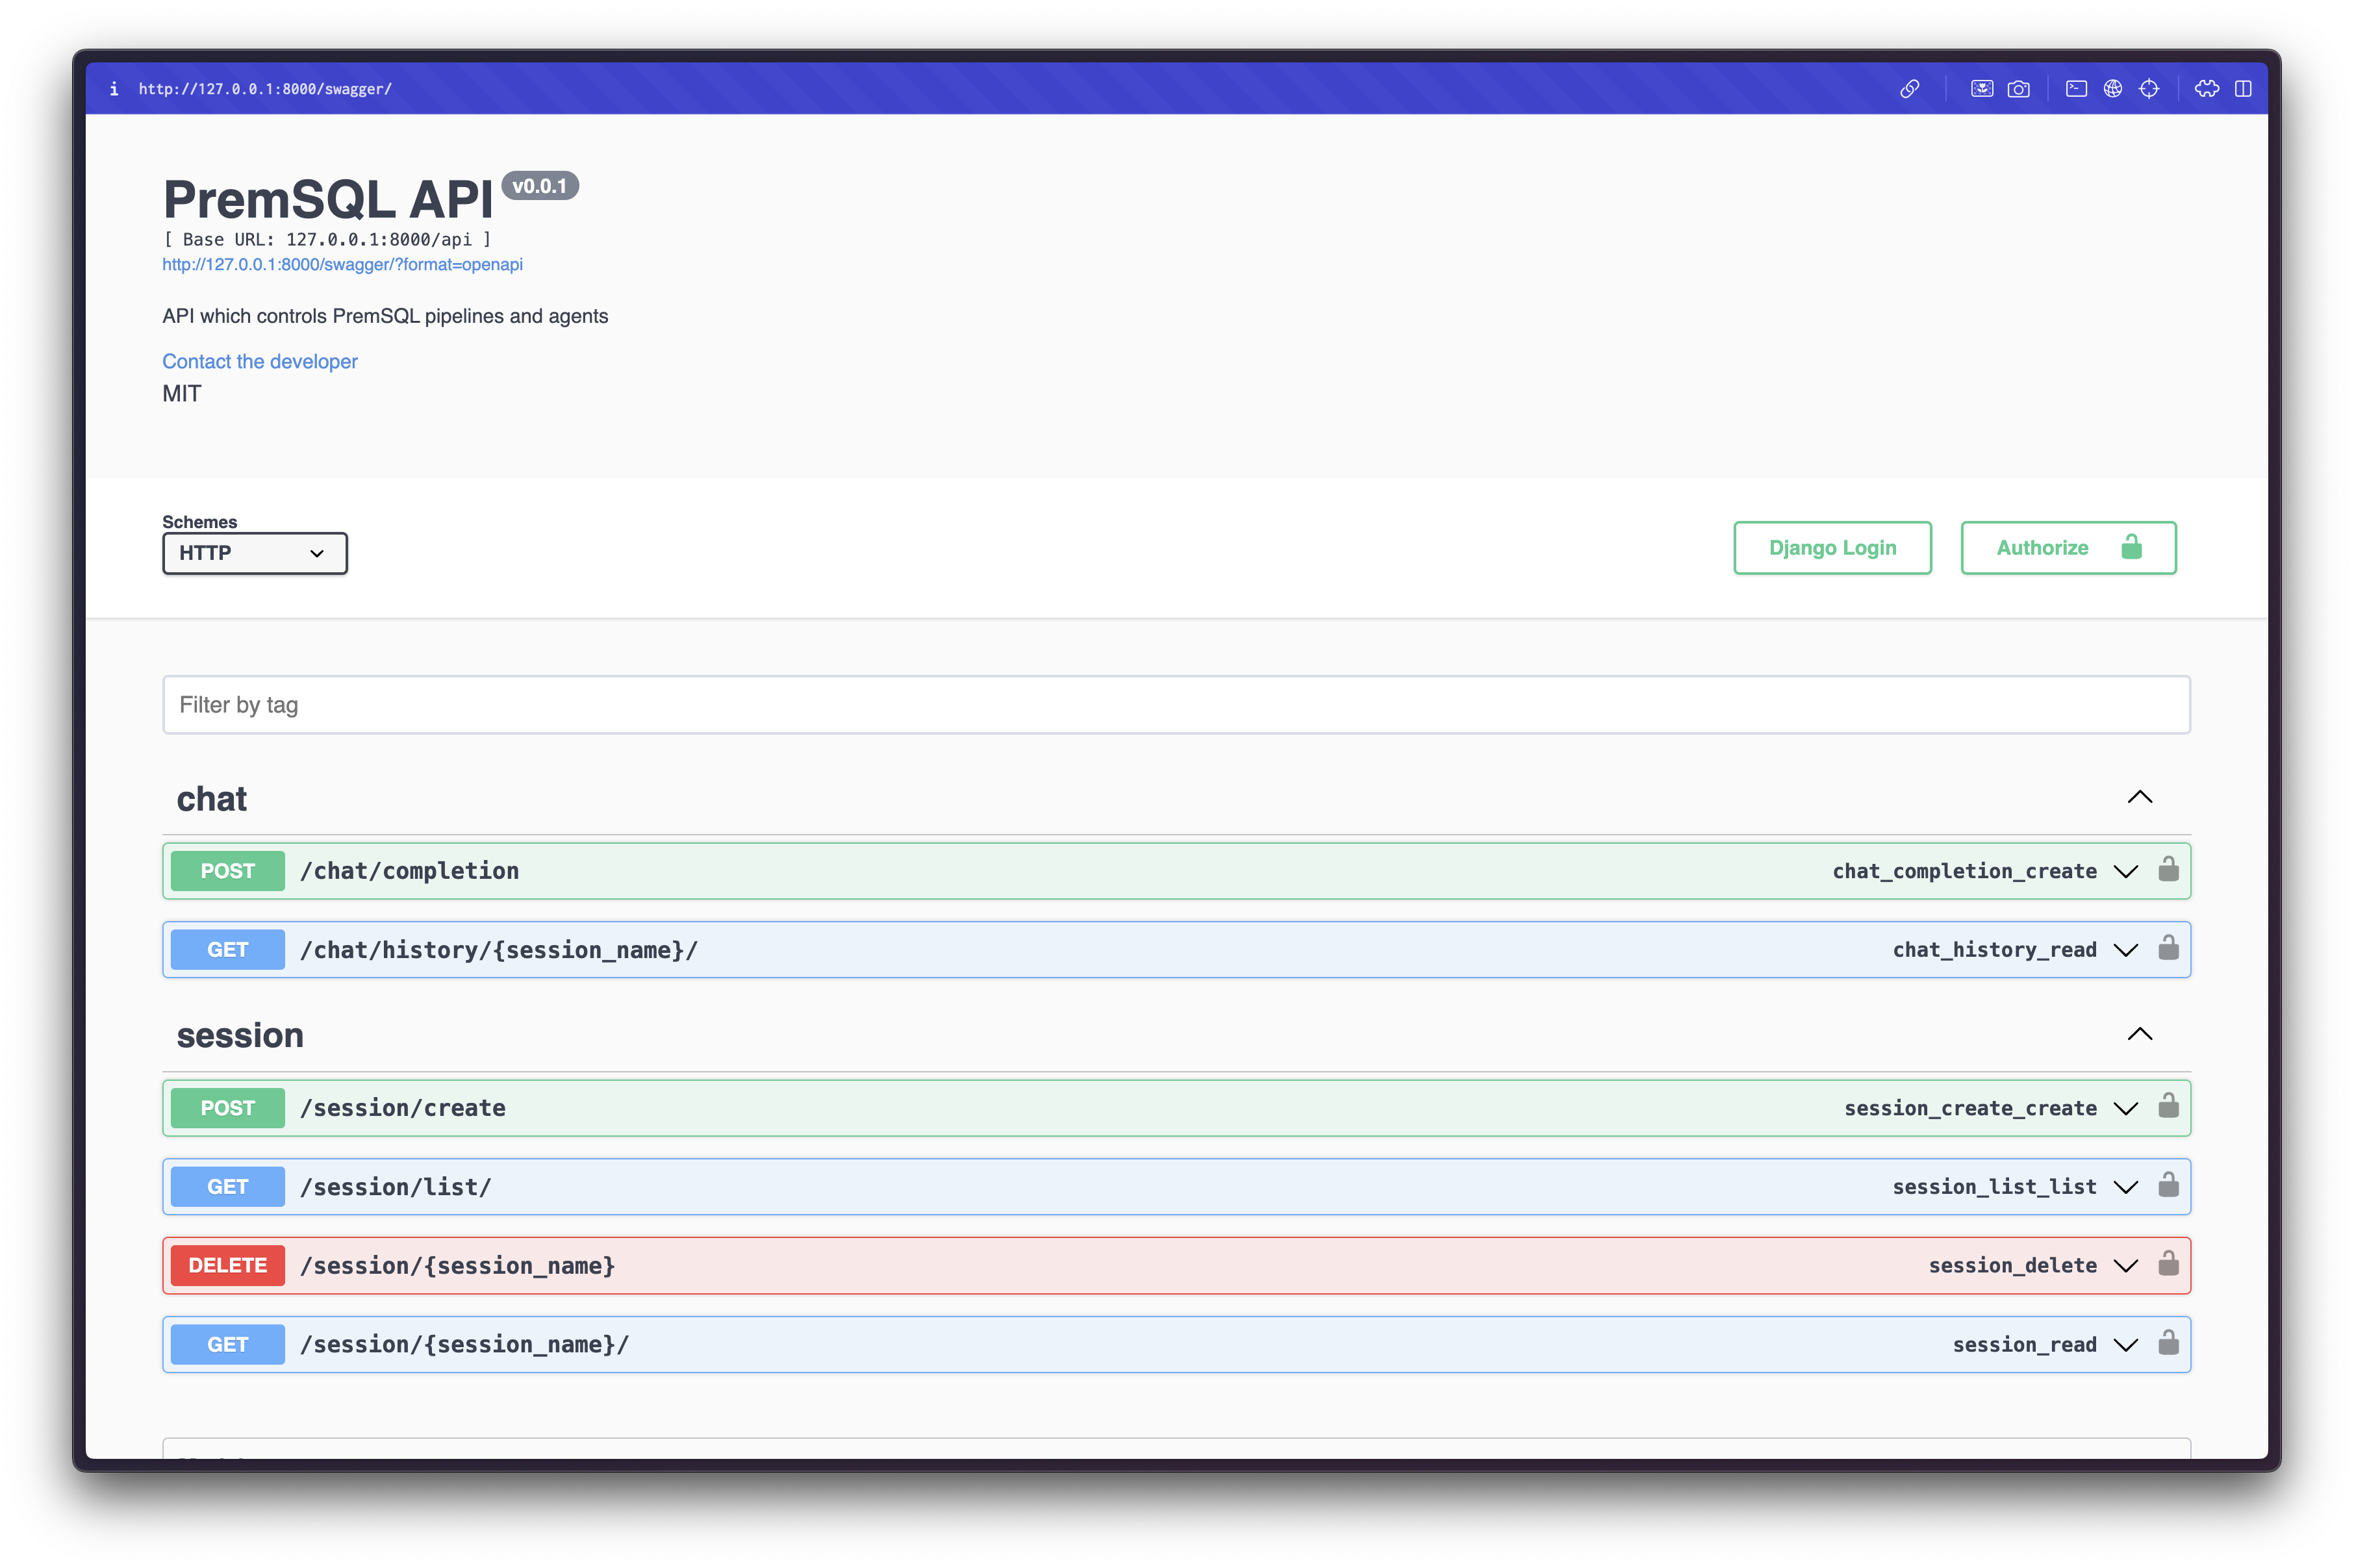
Task: Expand session_list_list endpoint chevron
Action: pyautogui.click(x=2125, y=1188)
